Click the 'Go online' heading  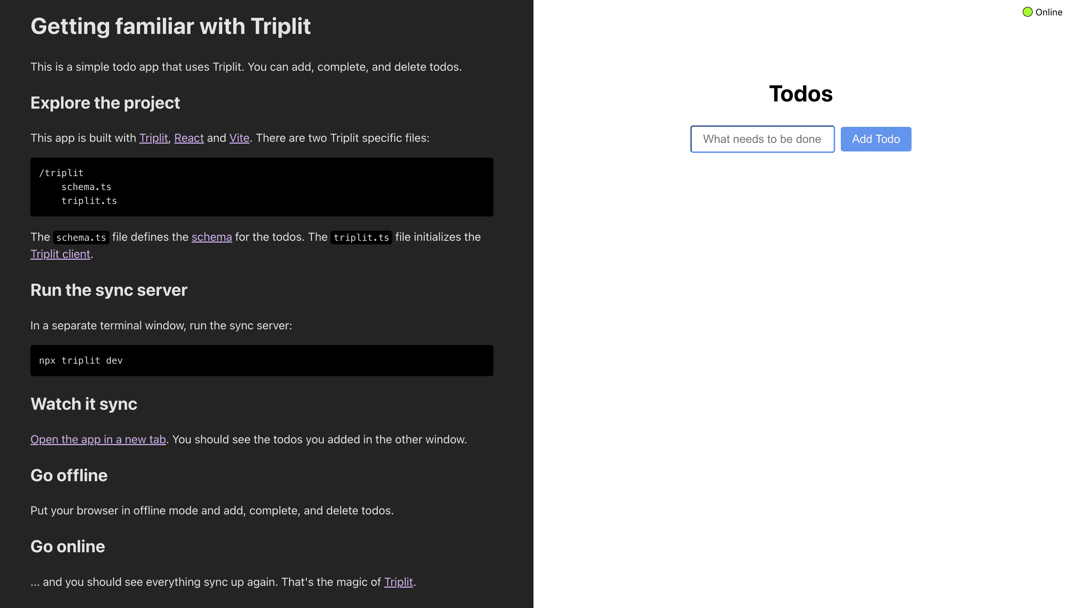pyautogui.click(x=68, y=546)
